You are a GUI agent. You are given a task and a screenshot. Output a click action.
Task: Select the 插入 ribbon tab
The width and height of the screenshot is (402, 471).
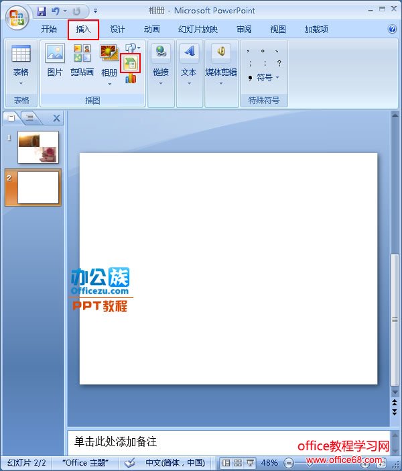83,30
